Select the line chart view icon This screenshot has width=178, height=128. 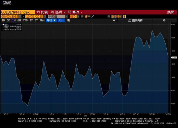point(61,21)
